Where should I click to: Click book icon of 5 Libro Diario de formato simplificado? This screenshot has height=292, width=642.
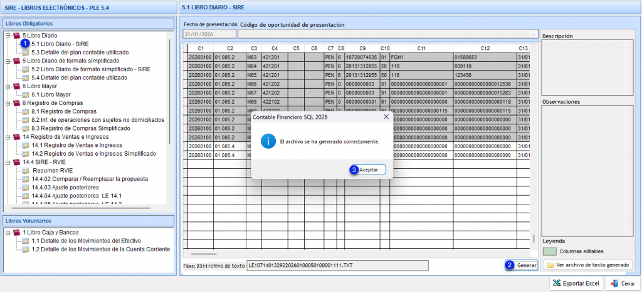tap(16, 61)
